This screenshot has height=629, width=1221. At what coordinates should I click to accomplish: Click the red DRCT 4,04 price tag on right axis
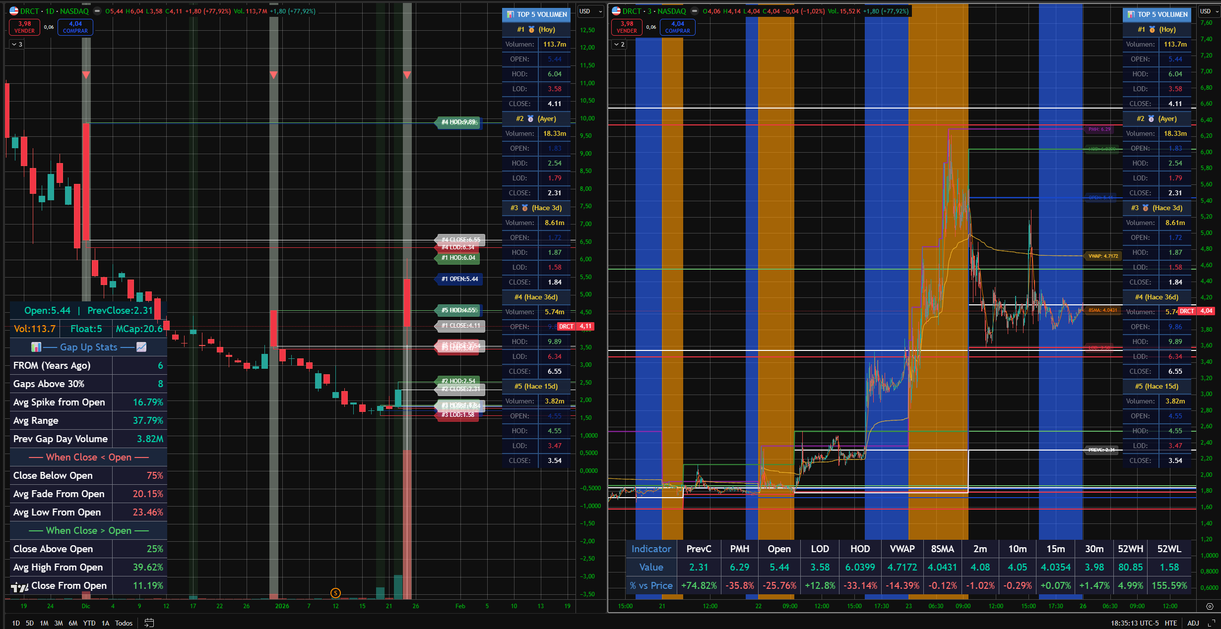click(x=1196, y=311)
